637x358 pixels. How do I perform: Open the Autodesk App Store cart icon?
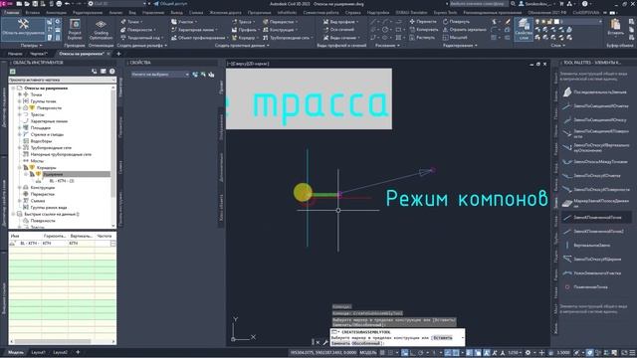coord(561,4)
